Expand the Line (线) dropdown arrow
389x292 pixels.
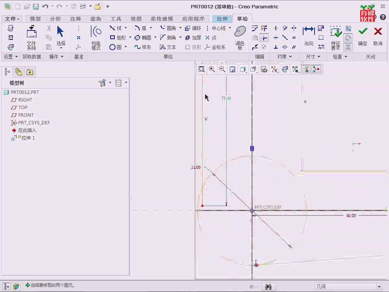click(x=126, y=28)
